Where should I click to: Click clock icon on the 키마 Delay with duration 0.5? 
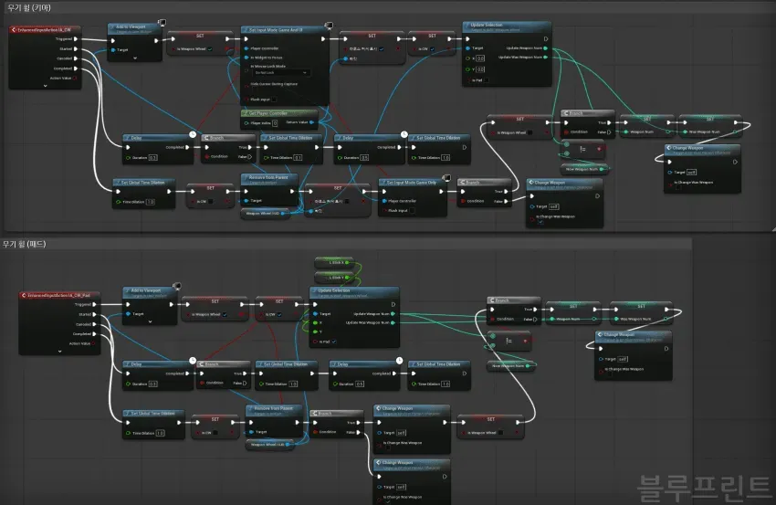coord(404,134)
